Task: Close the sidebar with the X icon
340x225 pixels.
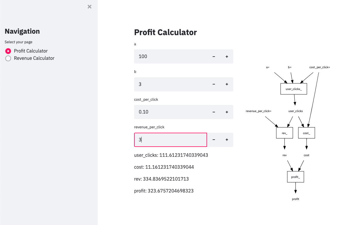Action: [90, 7]
